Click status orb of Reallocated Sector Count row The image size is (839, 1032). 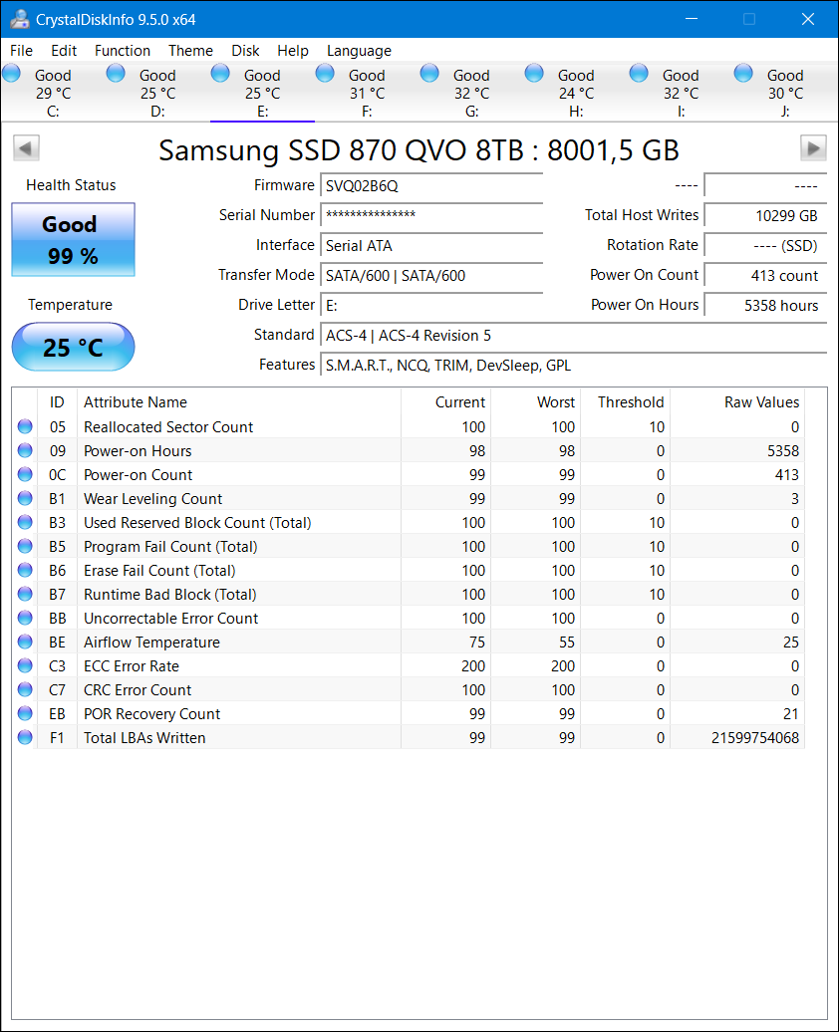[x=25, y=426]
